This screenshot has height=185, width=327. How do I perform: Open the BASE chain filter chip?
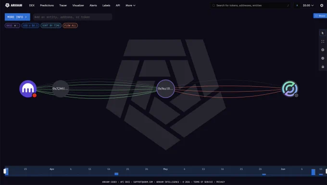[13, 25]
